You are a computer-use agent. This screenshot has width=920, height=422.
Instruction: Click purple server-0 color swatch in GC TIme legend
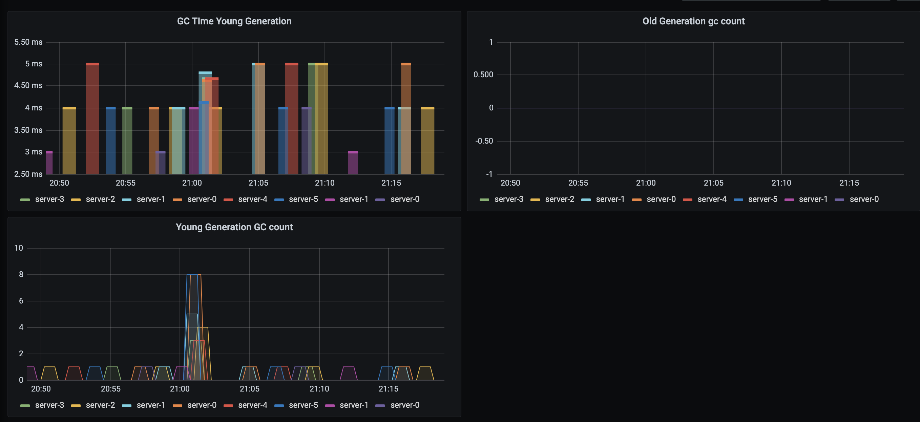tap(380, 200)
